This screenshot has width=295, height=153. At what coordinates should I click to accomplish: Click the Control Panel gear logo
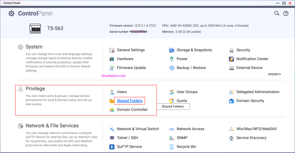pyautogui.click(x=12, y=14)
